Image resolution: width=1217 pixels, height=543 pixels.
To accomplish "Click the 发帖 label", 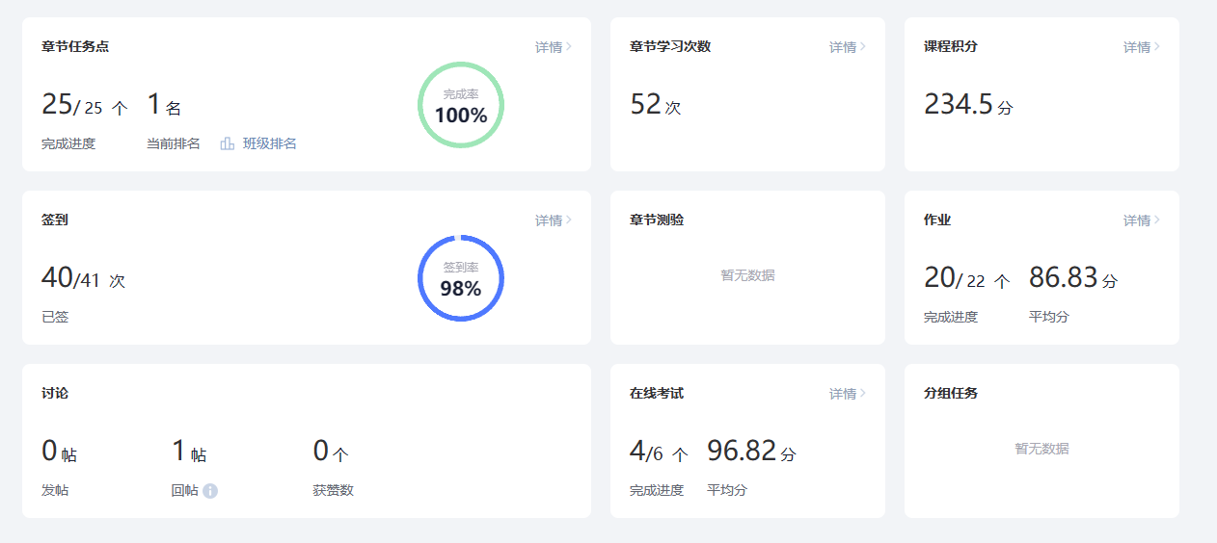I will tap(55, 491).
